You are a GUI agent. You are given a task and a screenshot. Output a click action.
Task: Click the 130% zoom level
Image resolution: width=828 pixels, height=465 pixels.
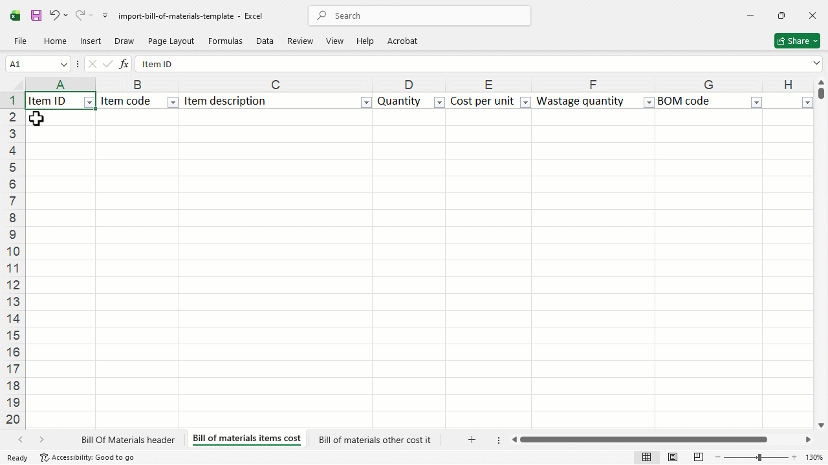pyautogui.click(x=814, y=457)
